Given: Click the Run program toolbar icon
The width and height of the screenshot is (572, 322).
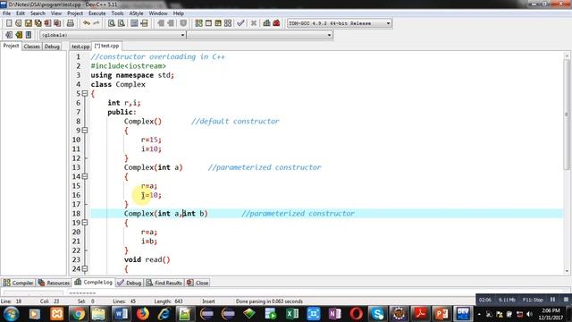Looking at the screenshot, I should click(x=208, y=23).
